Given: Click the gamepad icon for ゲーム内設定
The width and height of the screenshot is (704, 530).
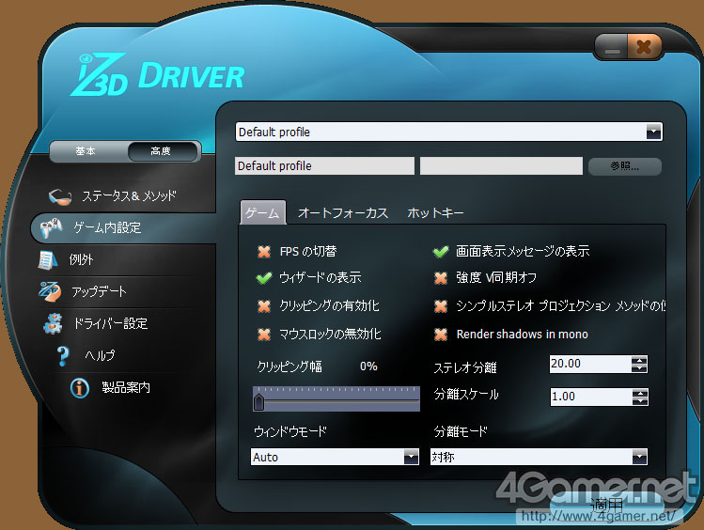Looking at the screenshot, I should point(51,227).
